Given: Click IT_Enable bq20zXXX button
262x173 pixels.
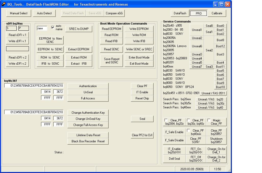Looking at the screenshot, I should coord(174,151).
